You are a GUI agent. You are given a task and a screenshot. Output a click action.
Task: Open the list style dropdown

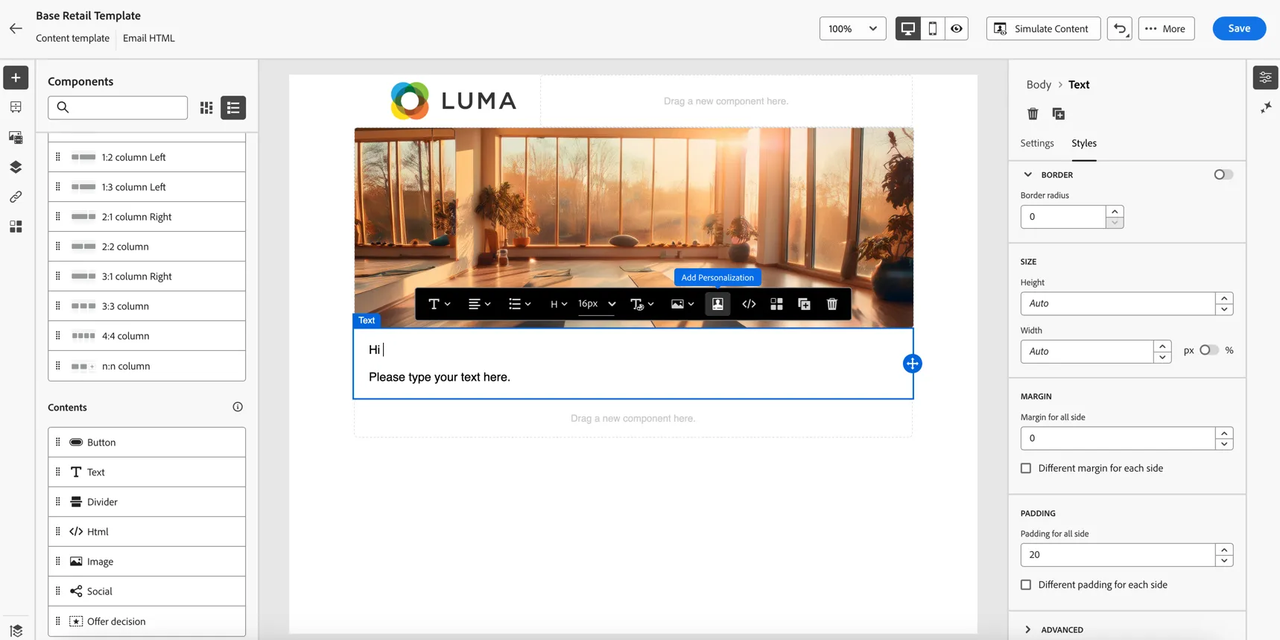(x=519, y=304)
